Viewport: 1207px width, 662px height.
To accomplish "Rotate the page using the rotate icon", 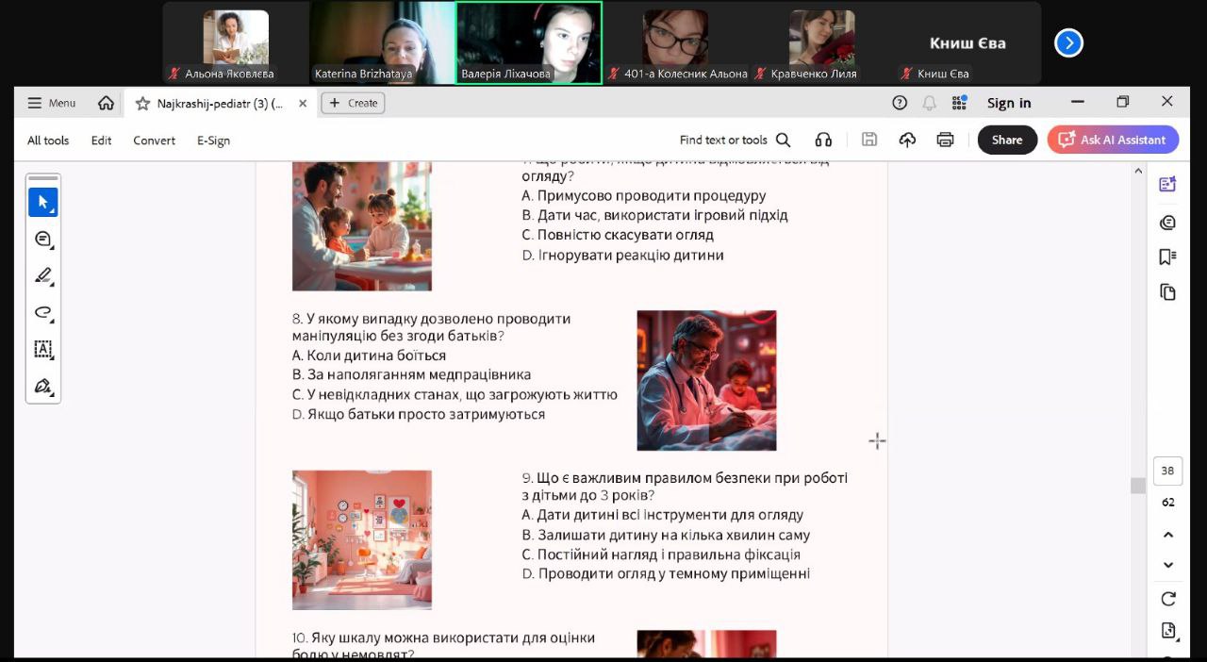I will pos(1167,599).
